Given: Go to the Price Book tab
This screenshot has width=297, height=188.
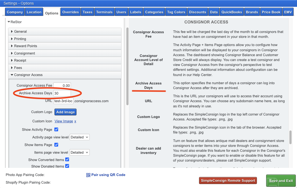Looking at the screenshot, I should point(271,12).
